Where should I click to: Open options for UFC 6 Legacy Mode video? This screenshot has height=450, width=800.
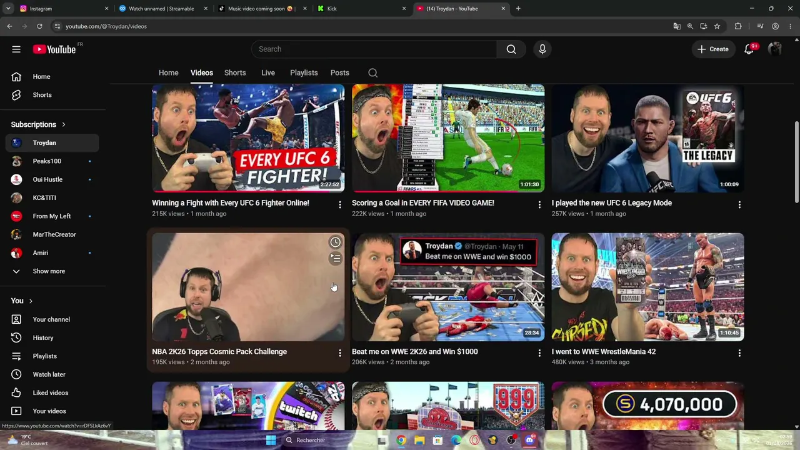pyautogui.click(x=739, y=204)
